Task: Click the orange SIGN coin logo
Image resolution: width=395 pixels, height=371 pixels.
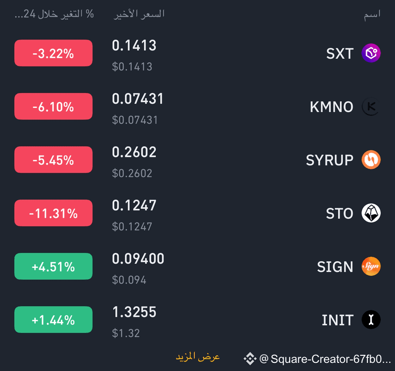Action: pos(371,266)
